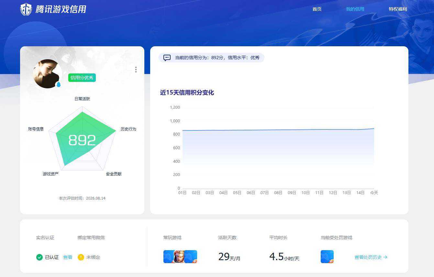Click the 日常活跃 radar label

tap(82, 99)
